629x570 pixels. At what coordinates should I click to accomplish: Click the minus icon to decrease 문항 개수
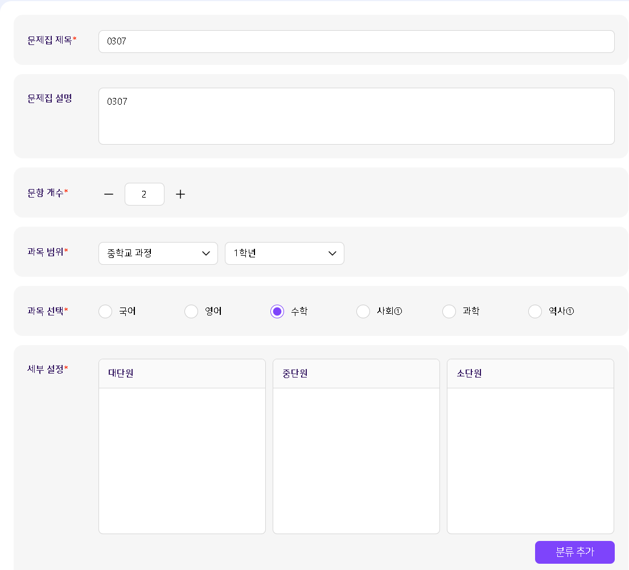point(109,194)
